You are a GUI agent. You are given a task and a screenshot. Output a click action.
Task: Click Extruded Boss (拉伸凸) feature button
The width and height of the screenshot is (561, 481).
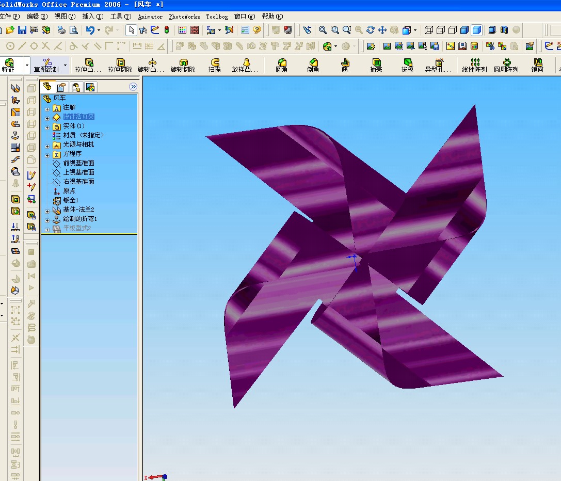click(88, 66)
